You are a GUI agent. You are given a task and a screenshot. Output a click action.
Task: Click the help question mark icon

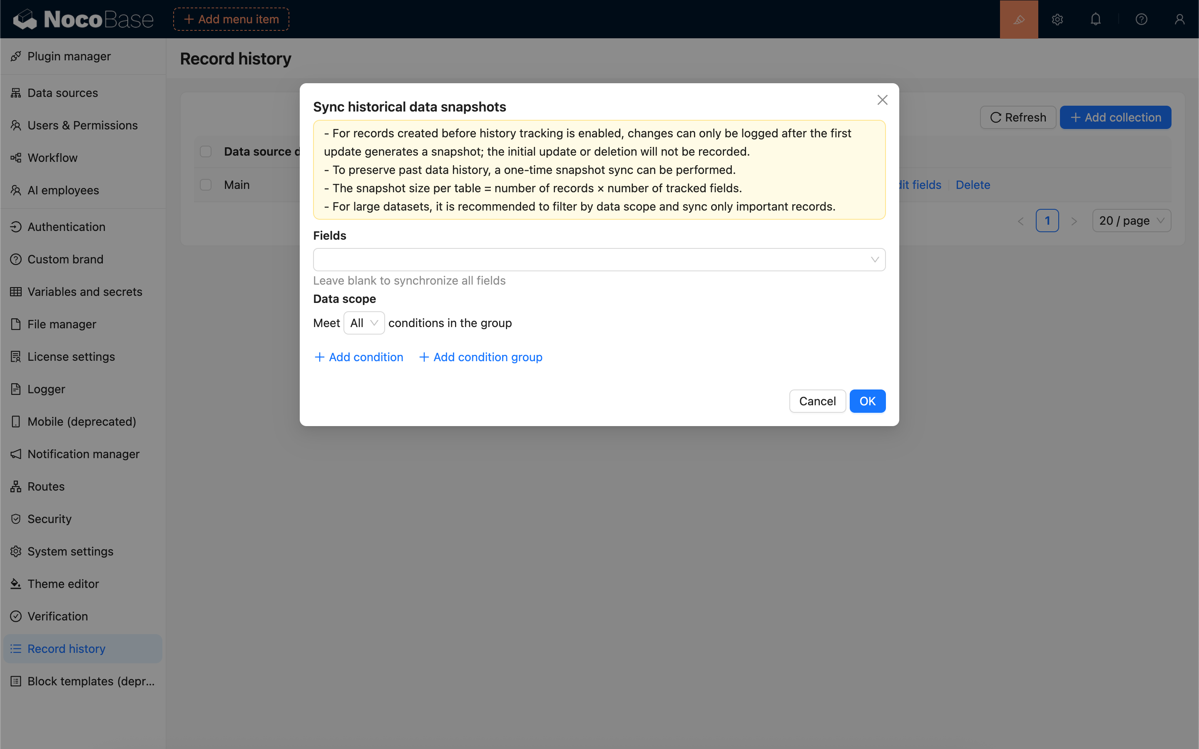(x=1141, y=19)
